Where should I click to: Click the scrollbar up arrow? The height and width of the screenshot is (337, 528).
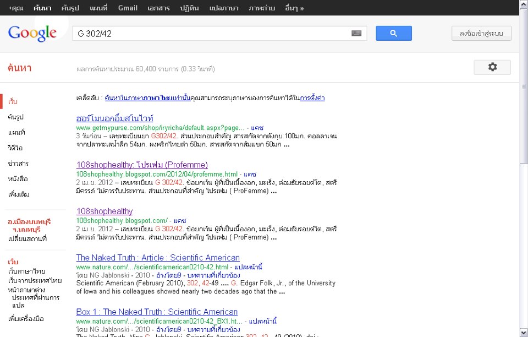pyautogui.click(x=524, y=4)
